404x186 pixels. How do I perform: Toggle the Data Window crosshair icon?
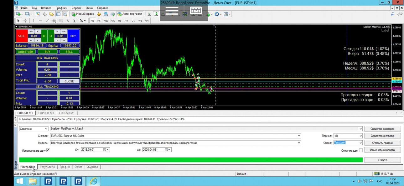point(45,14)
